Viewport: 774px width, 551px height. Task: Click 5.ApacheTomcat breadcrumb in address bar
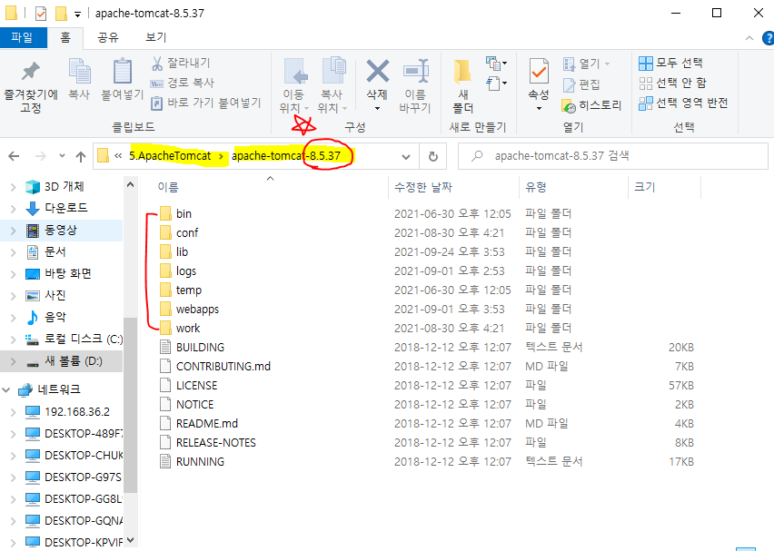pos(170,156)
